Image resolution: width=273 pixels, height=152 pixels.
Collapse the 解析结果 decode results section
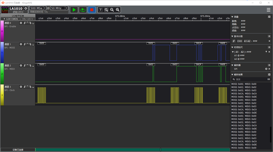[x=232, y=74]
